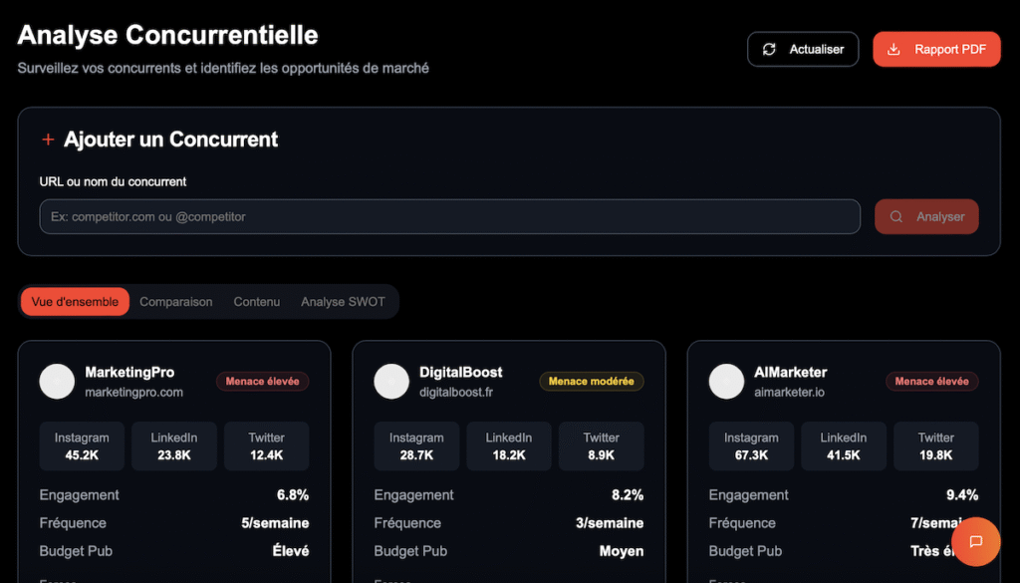
Task: Click the DigitalBoost avatar circle
Action: [391, 381]
